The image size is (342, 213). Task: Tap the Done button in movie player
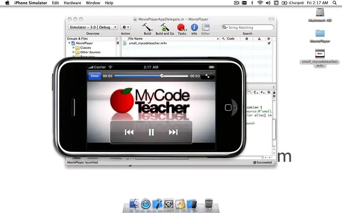pos(95,76)
